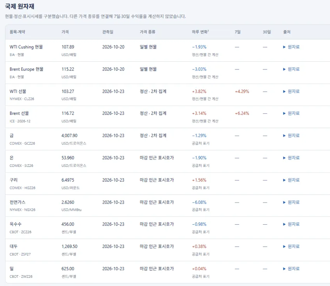Click the 하루 변화 column header

coord(200,32)
